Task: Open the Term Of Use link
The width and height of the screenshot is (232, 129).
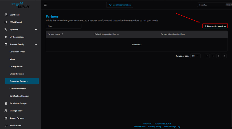Action: pyautogui.click(x=140, y=126)
